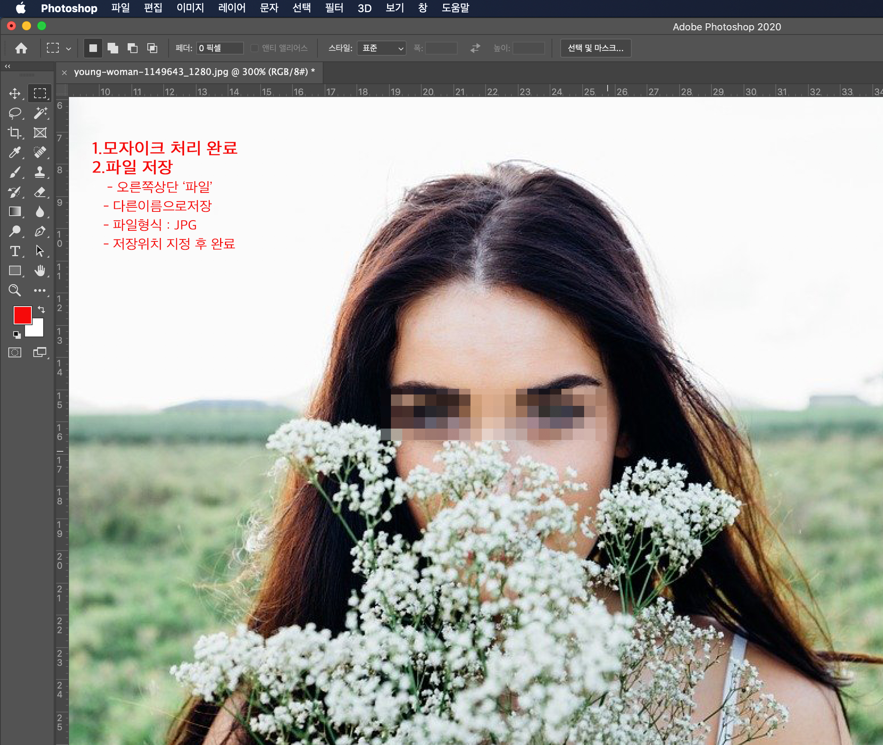Click the feather pixel input field

[x=219, y=48]
